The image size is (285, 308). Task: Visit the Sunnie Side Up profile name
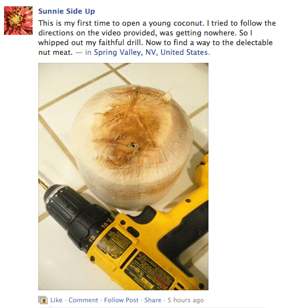[x=67, y=11]
